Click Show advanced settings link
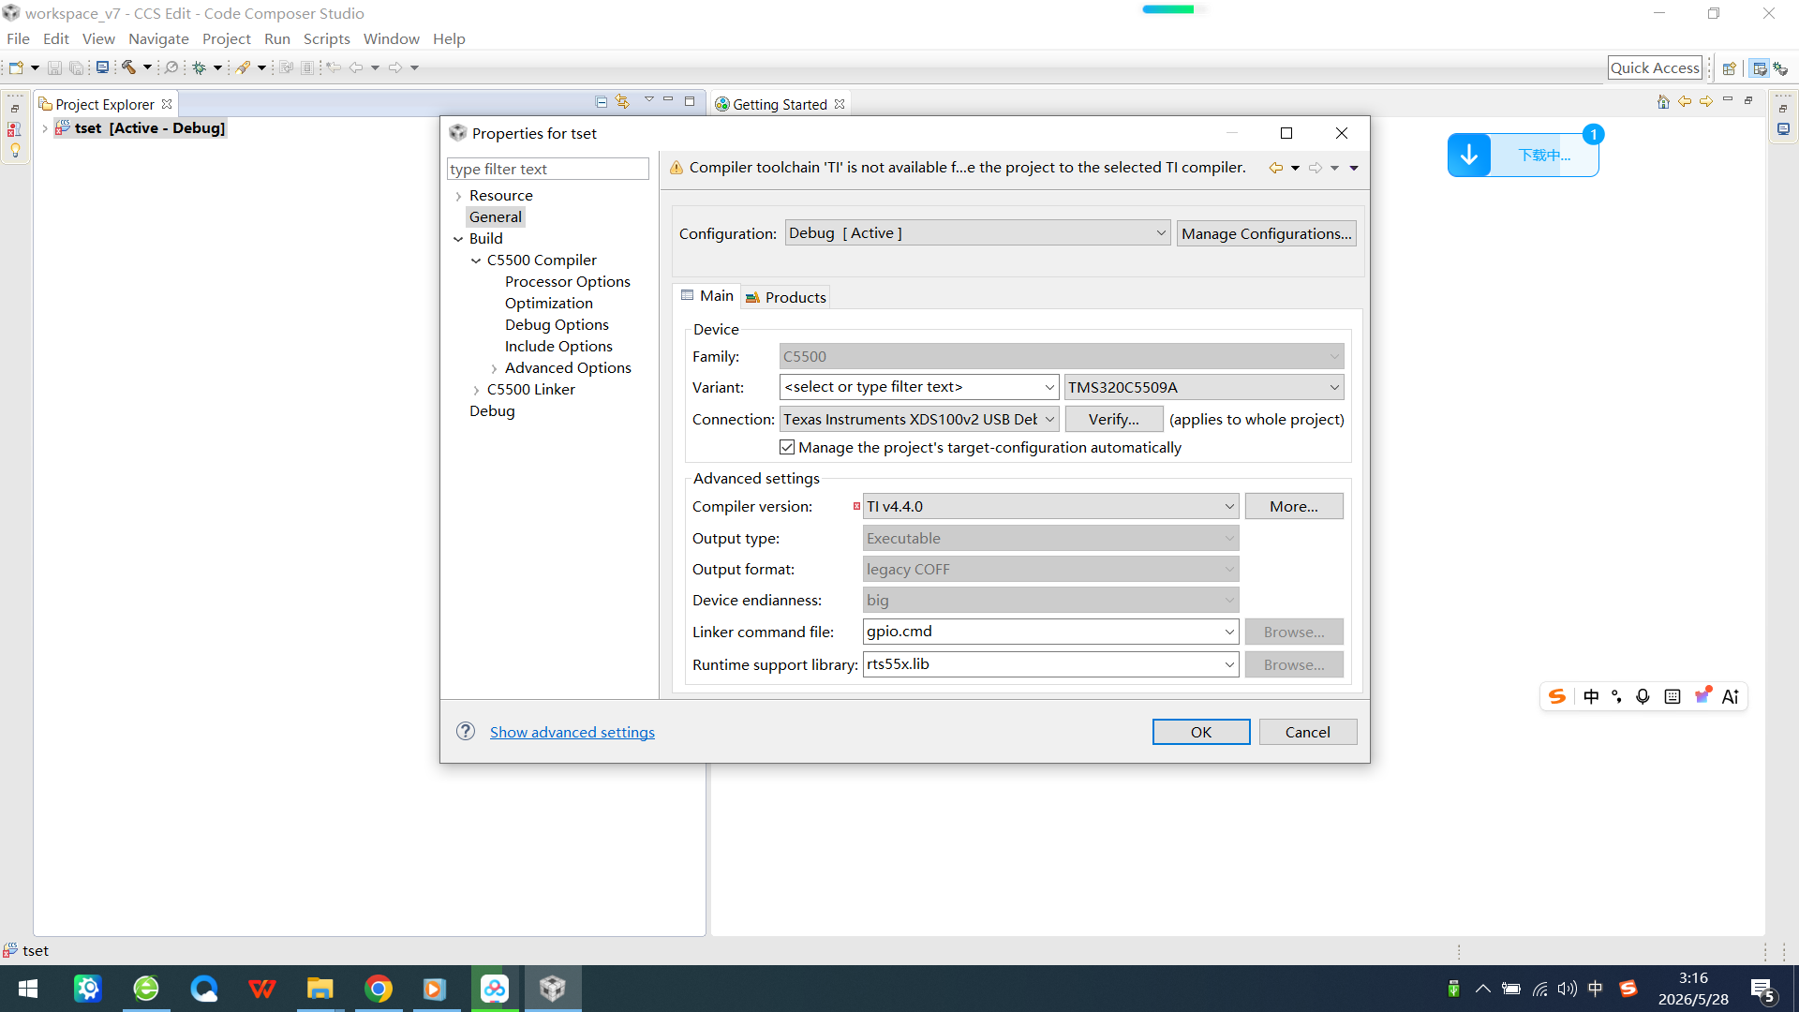 click(572, 732)
